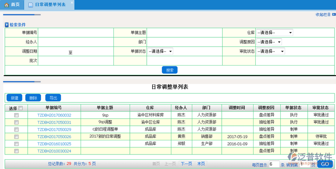This screenshot has width=336, height=169.
Task: Expand the 调整原因 dropdown
Action: pos(269,42)
